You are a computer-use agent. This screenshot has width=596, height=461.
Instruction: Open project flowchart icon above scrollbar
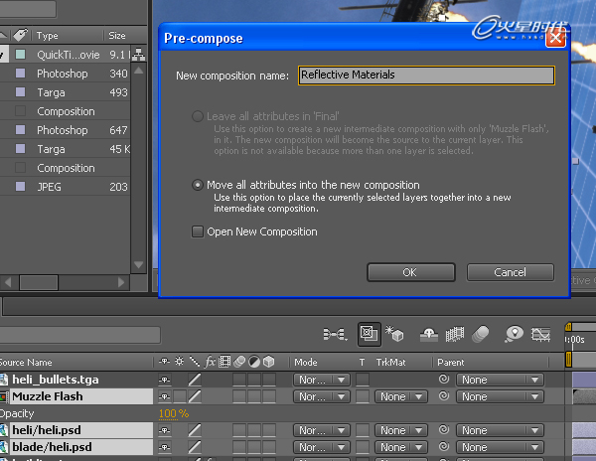point(139,55)
